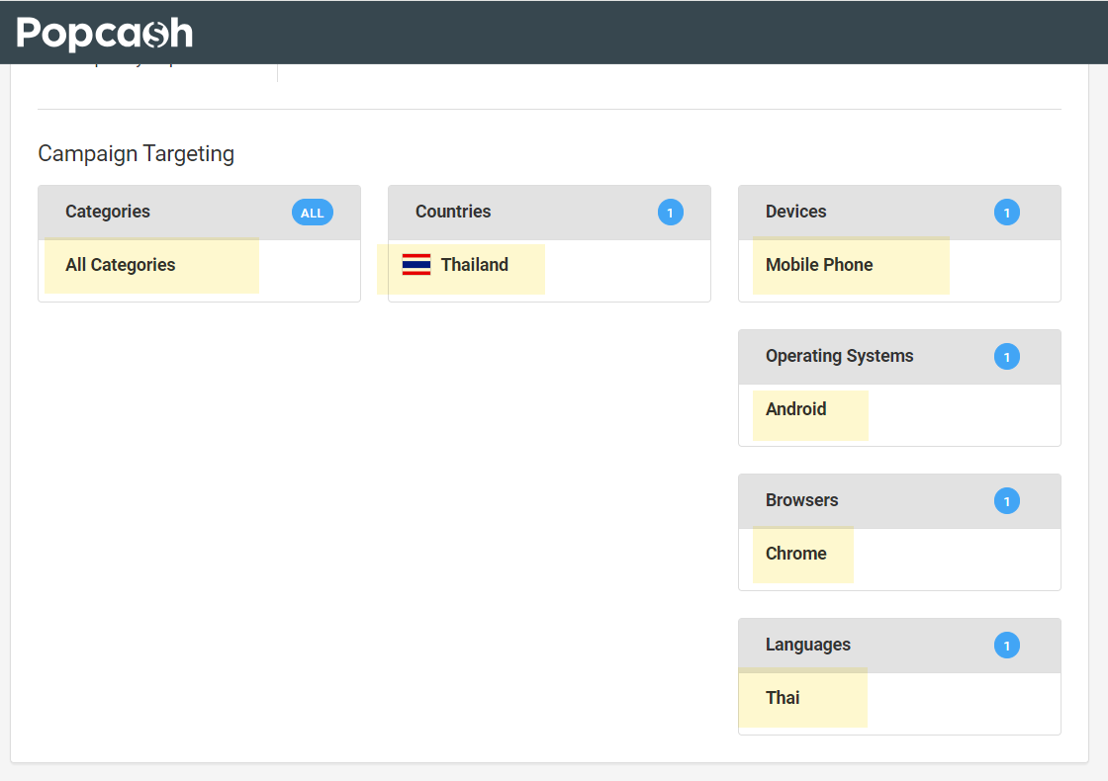
Task: Expand the Browsers panel header
Action: [802, 500]
